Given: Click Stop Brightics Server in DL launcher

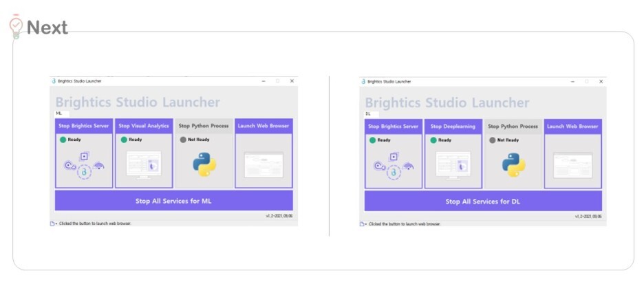Looking at the screenshot, I should tap(394, 127).
